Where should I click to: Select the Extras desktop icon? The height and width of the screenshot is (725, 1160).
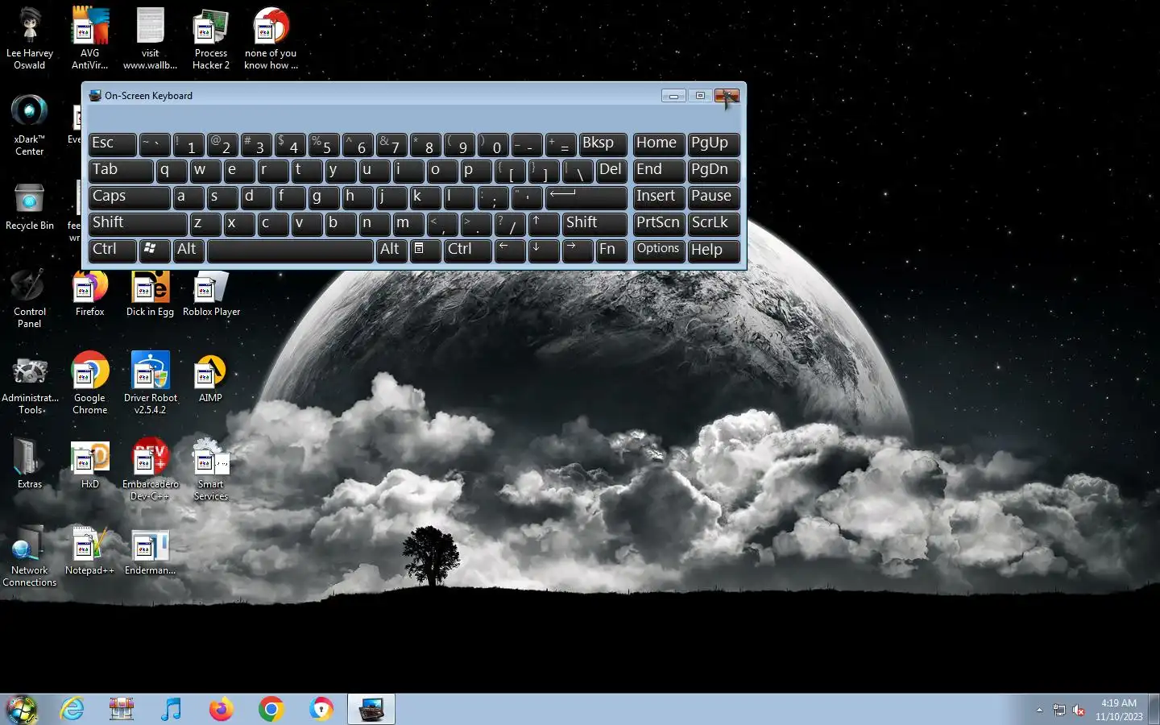[30, 465]
